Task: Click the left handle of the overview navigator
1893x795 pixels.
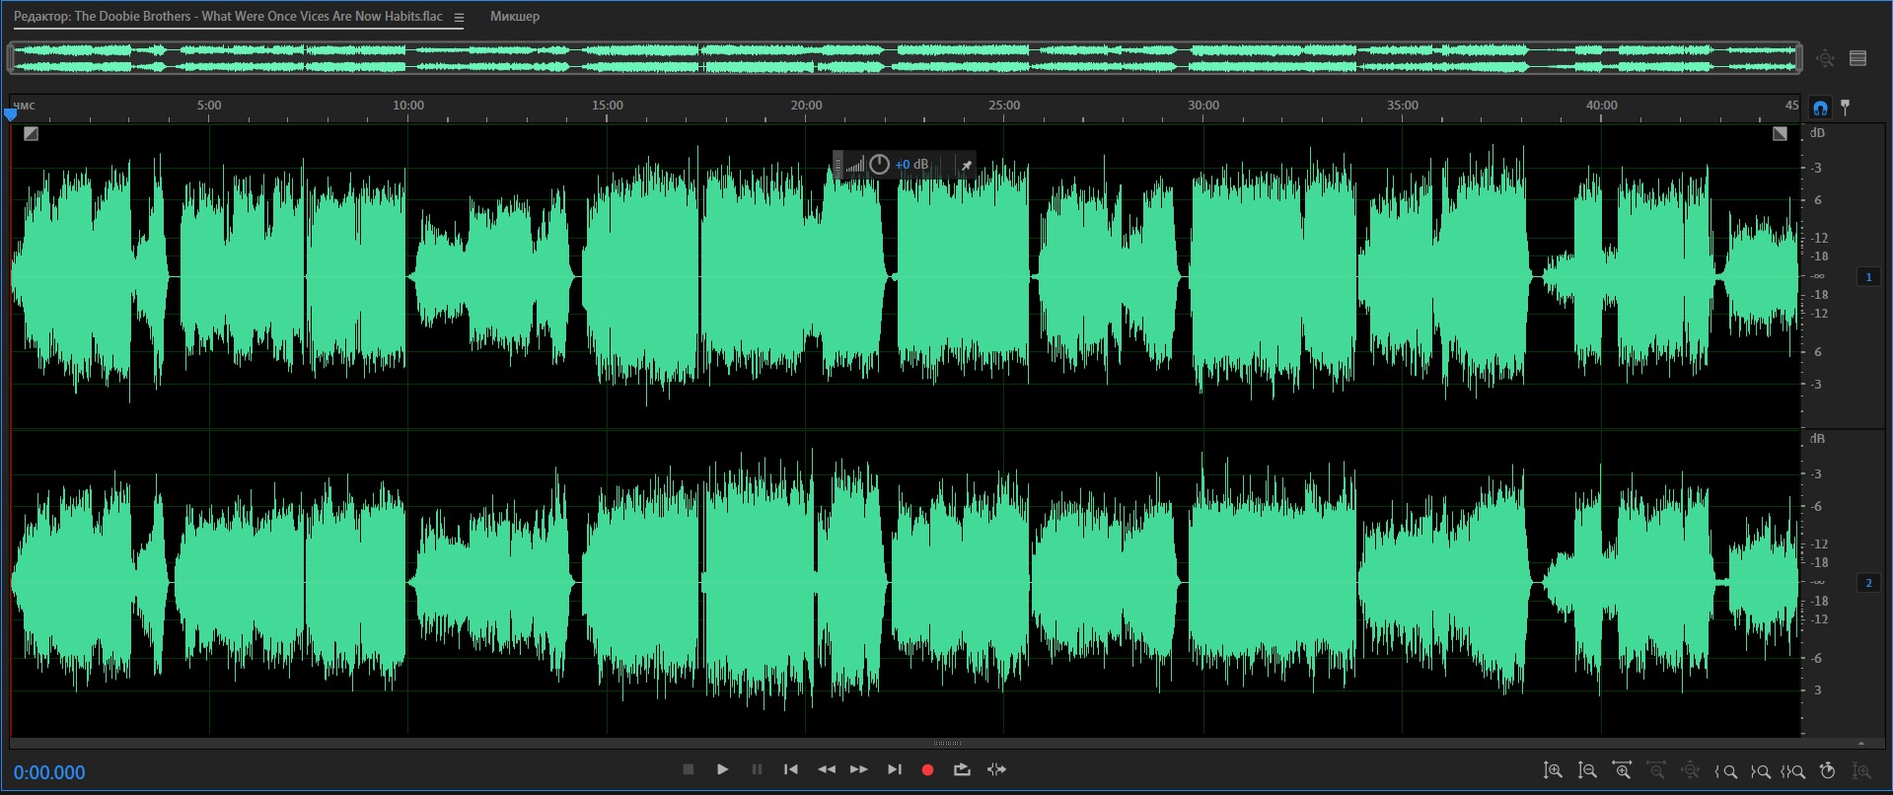Action: 11,58
